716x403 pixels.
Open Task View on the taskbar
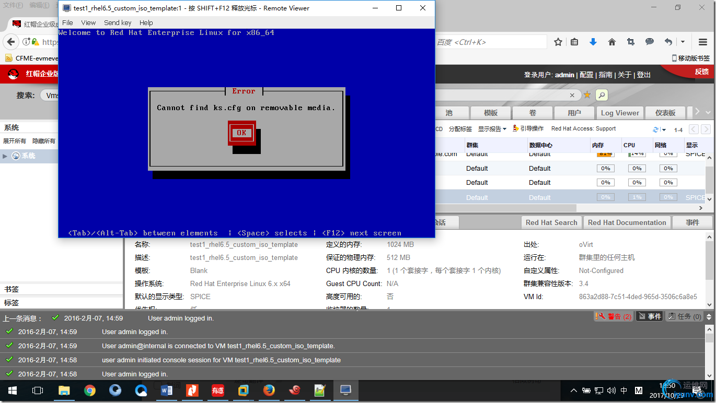[x=38, y=390]
